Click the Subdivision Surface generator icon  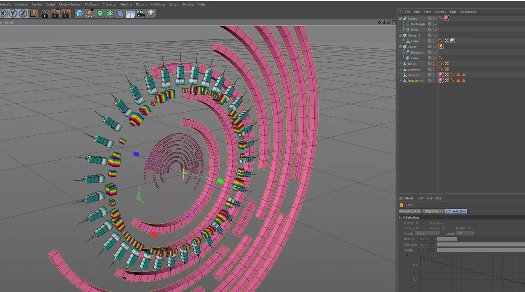click(100, 14)
